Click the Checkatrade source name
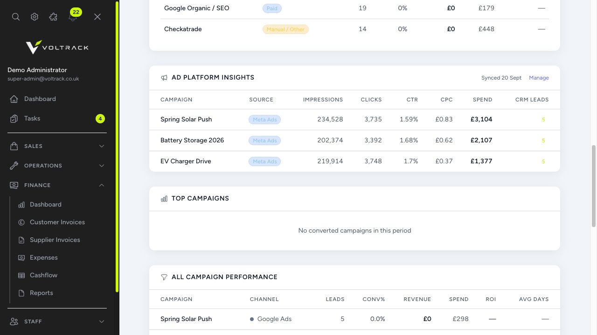 click(183, 29)
